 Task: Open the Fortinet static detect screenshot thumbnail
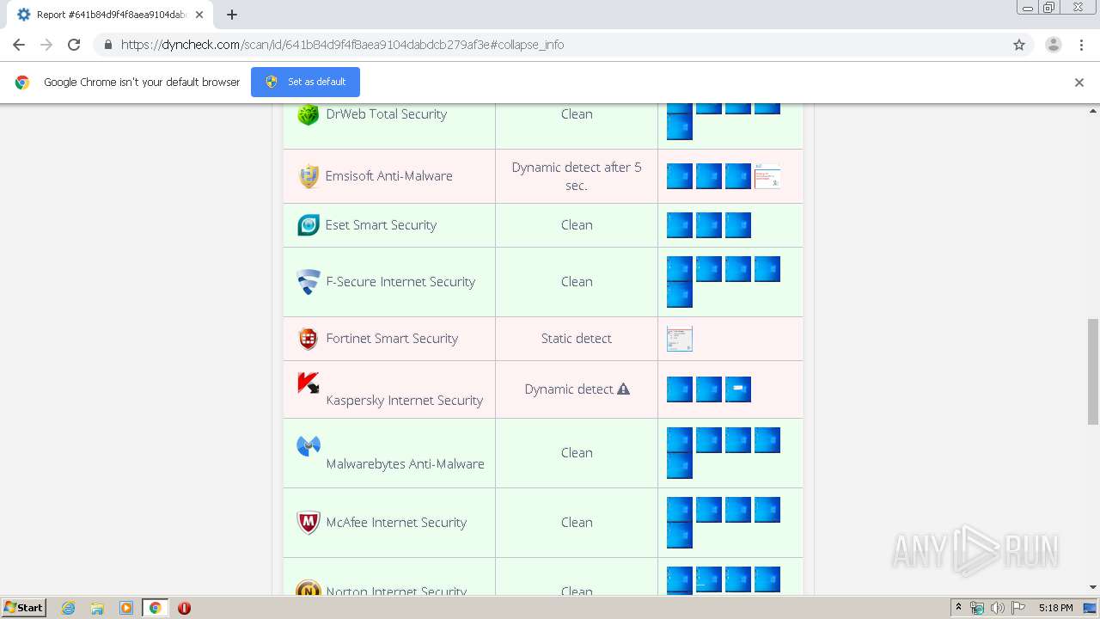coord(680,339)
